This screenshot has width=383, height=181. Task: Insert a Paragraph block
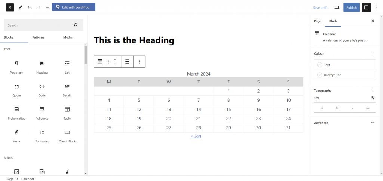(x=16, y=67)
